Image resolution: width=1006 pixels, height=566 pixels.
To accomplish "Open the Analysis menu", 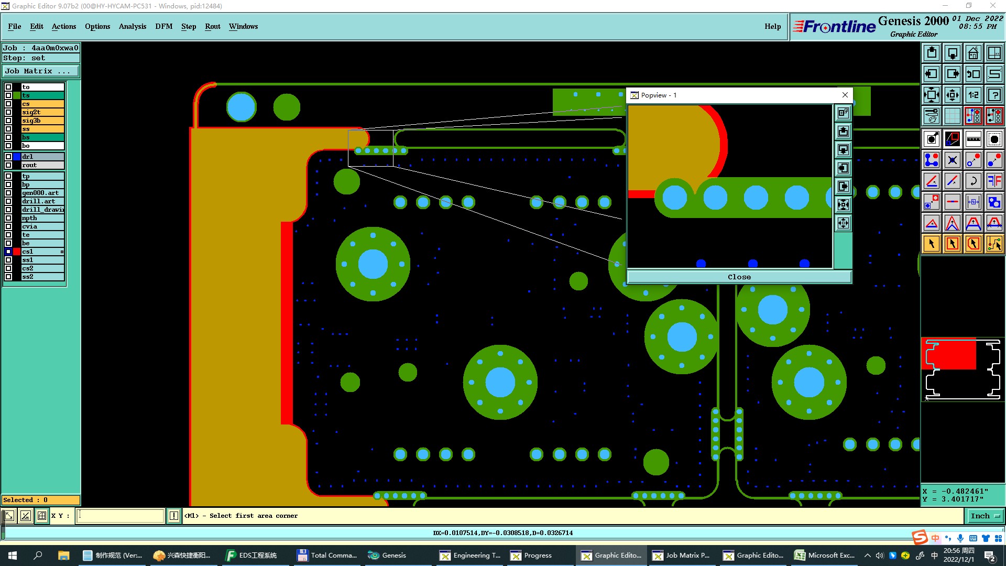I will (x=132, y=26).
